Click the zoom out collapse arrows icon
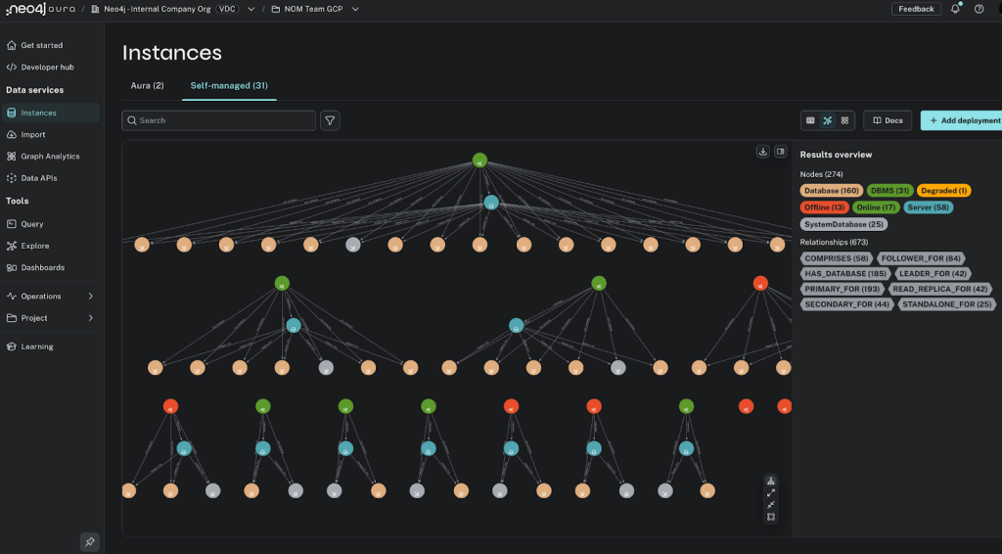1002x554 pixels. [771, 504]
